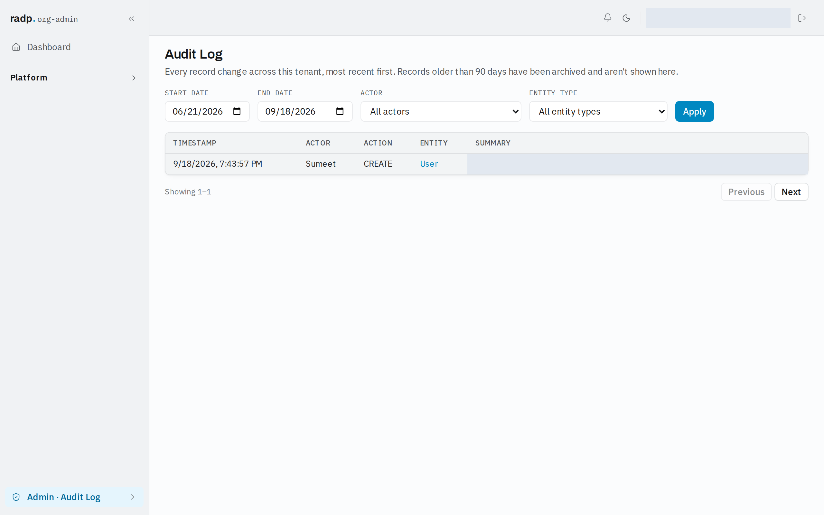The width and height of the screenshot is (824, 515).
Task: Expand chevron beside Admin · Audit Log
Action: [x=133, y=497]
